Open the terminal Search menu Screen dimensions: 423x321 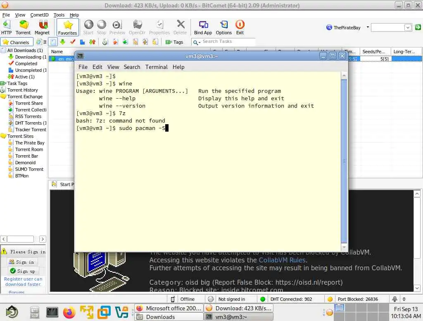[x=132, y=67]
